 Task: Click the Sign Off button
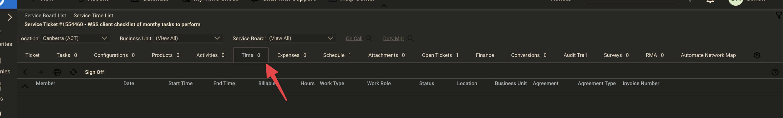pos(94,72)
